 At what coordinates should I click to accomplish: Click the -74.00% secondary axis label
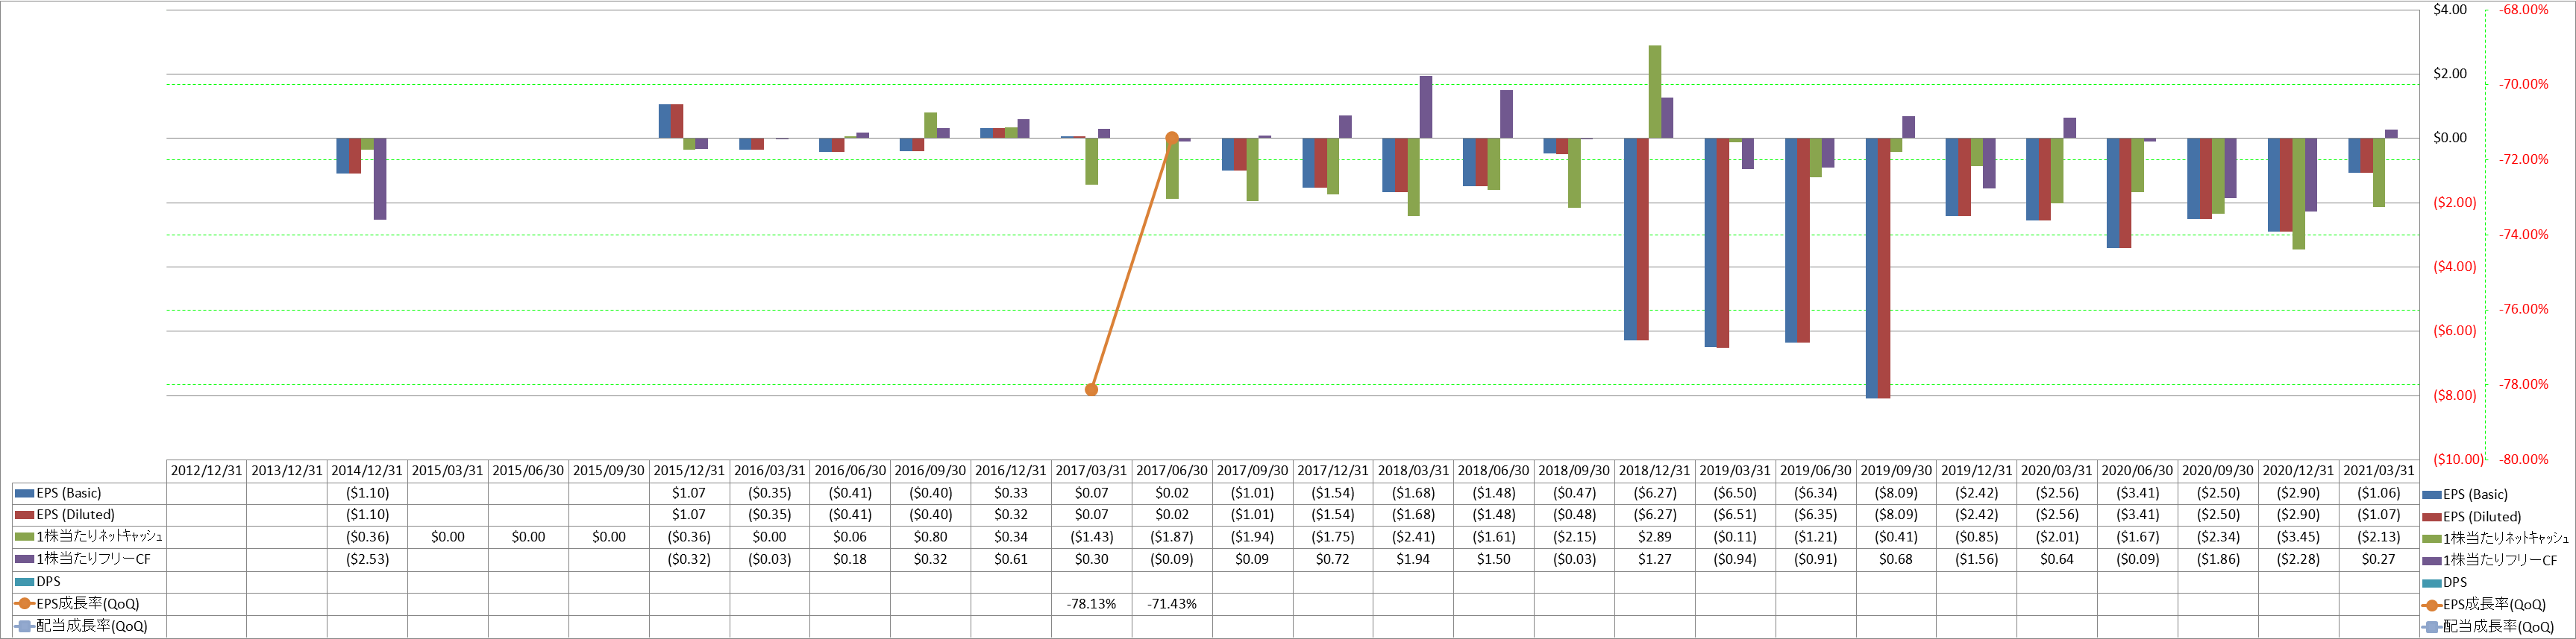click(2524, 235)
